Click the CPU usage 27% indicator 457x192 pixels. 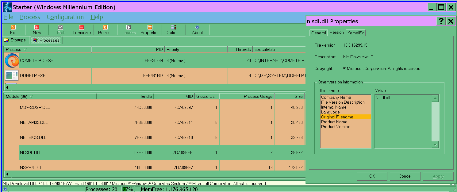(128, 189)
